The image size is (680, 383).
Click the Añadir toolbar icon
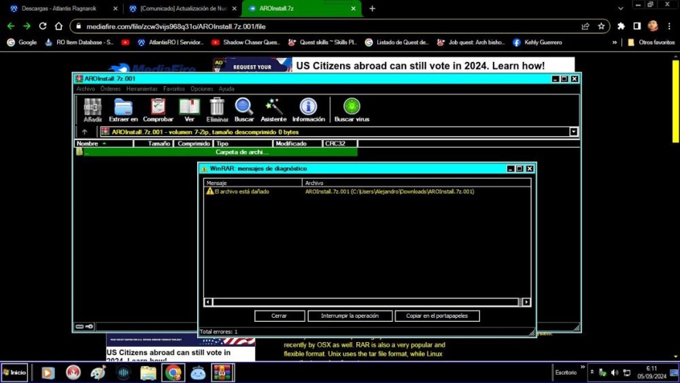(x=92, y=110)
